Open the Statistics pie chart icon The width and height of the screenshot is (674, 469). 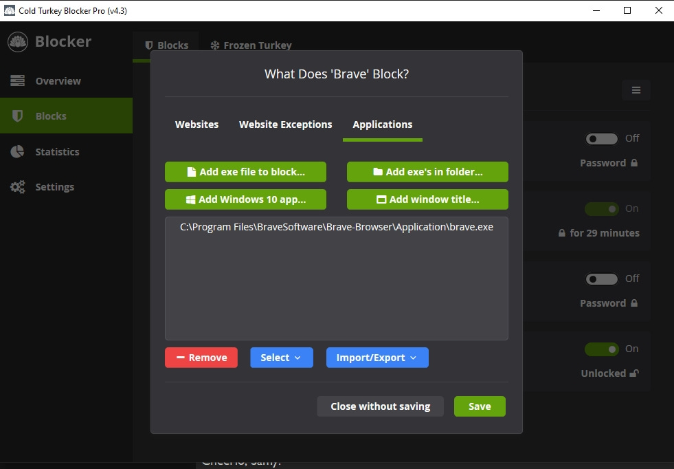(x=18, y=151)
